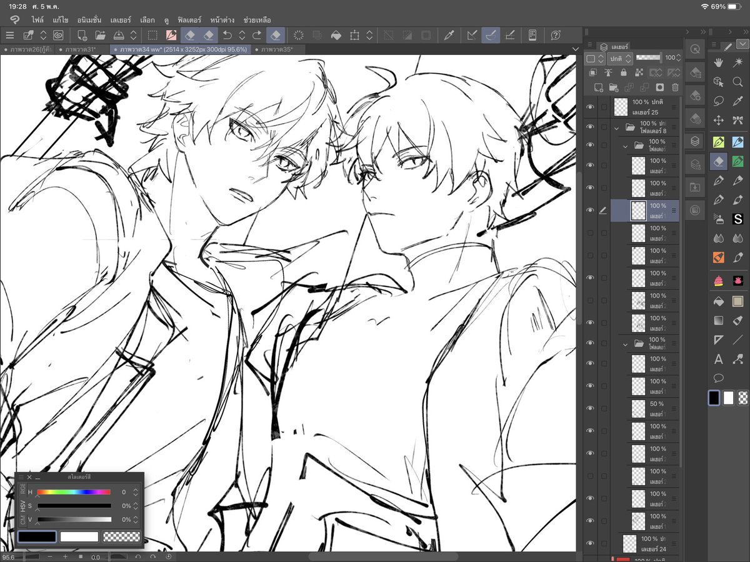Screen dimensions: 750x562
Task: Collapse the subfolder directly under โฟลเดอร์ 8
Action: pos(625,146)
